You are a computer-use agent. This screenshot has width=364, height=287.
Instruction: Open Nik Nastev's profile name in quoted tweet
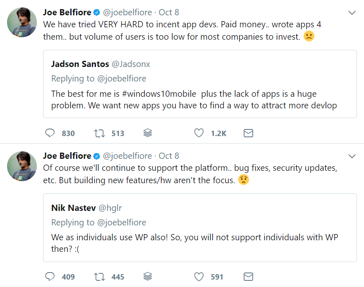[x=73, y=208]
